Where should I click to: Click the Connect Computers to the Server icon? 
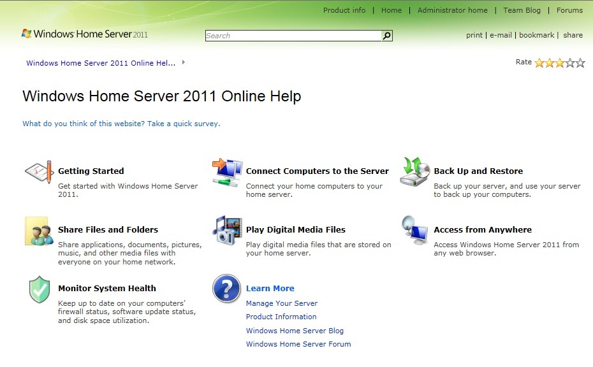point(227,172)
